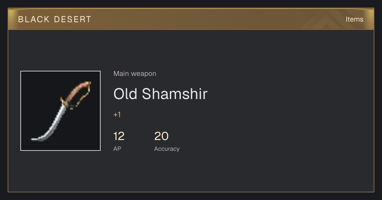
Task: Click the word Shamshir in item name
Action: pyautogui.click(x=174, y=94)
